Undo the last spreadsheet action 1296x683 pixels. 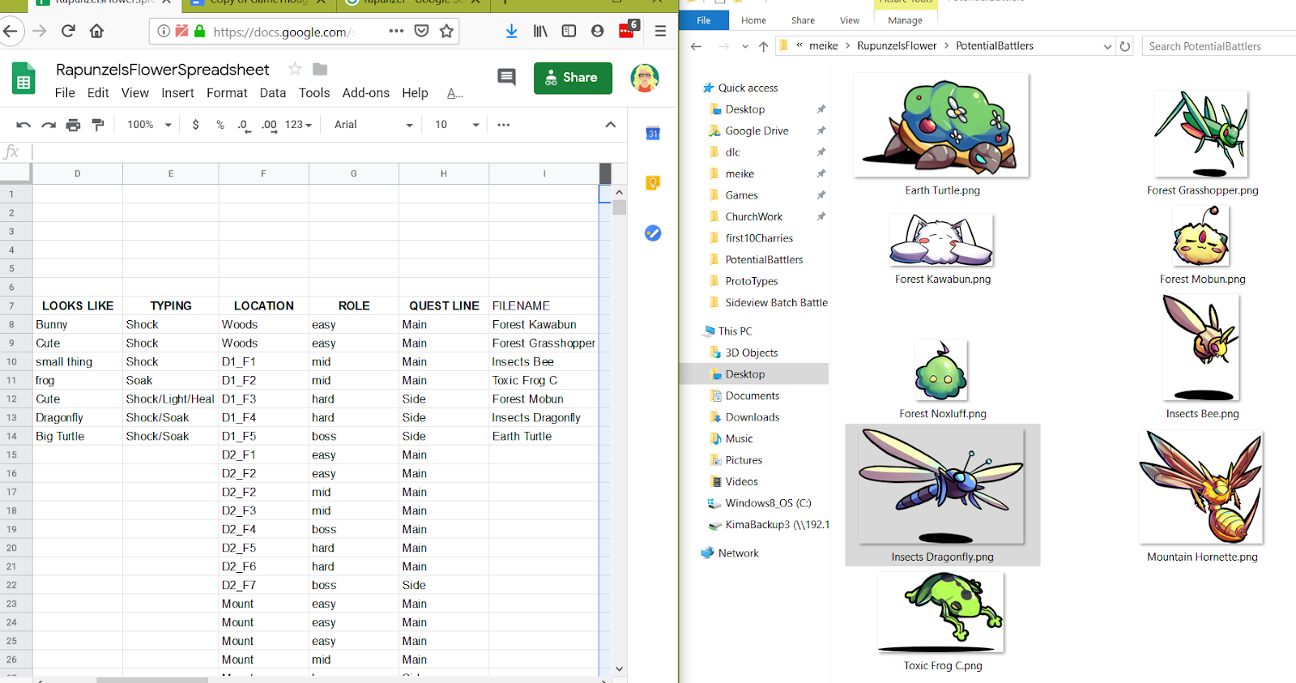click(x=23, y=125)
